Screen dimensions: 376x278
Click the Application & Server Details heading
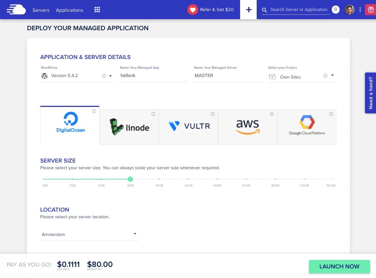point(85,57)
